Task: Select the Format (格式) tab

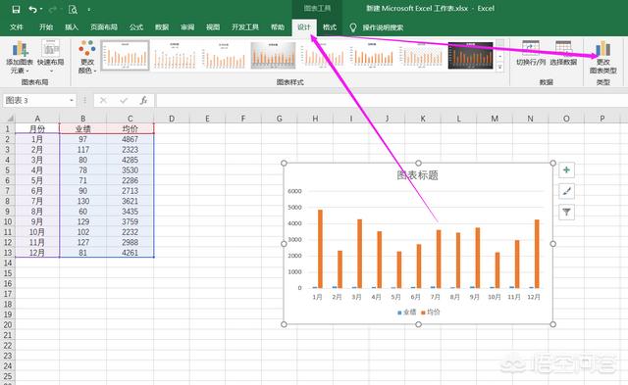Action: [330, 27]
